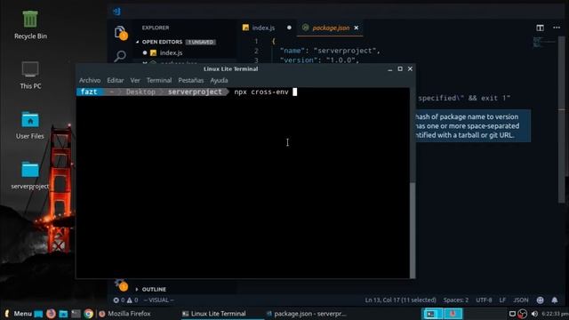Image resolution: width=569 pixels, height=320 pixels.
Task: Select the second workspace in the pager
Action: pyautogui.click(x=453, y=314)
